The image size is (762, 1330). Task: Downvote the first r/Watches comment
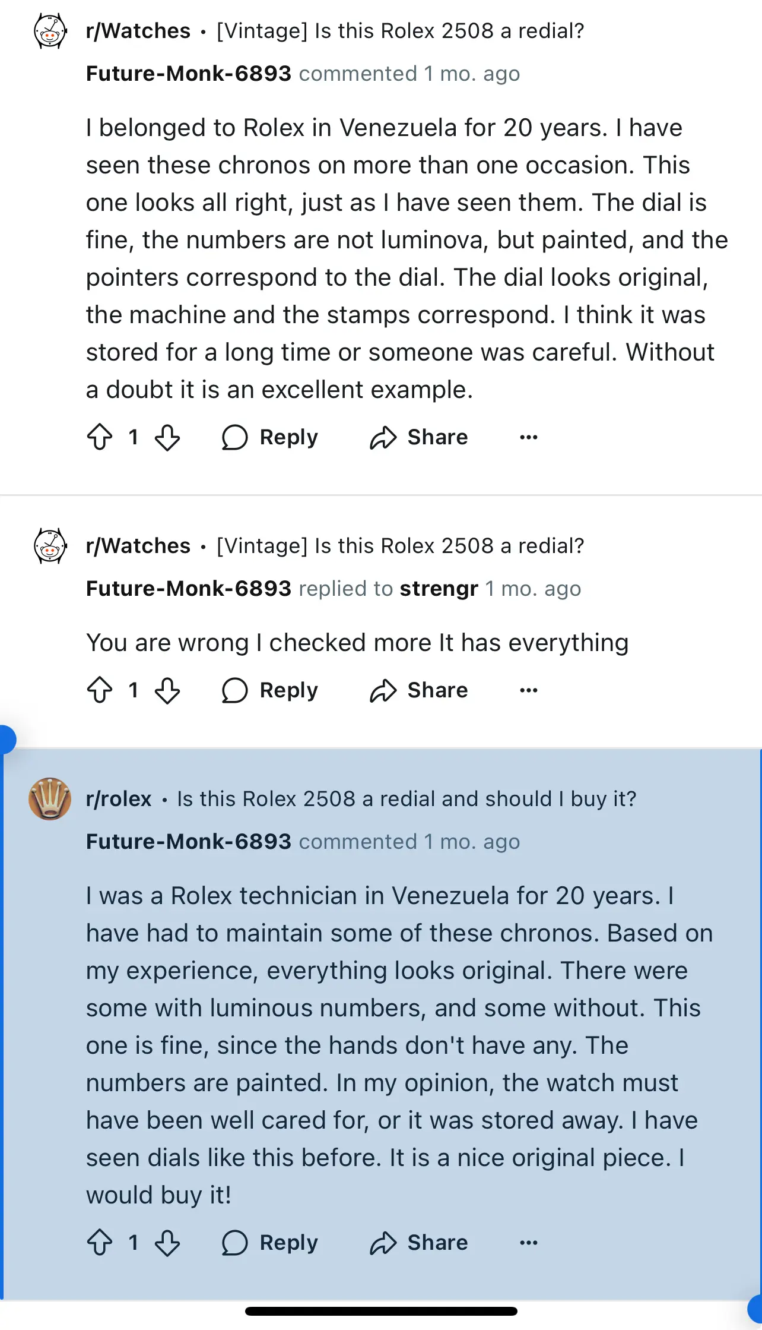[x=167, y=437]
